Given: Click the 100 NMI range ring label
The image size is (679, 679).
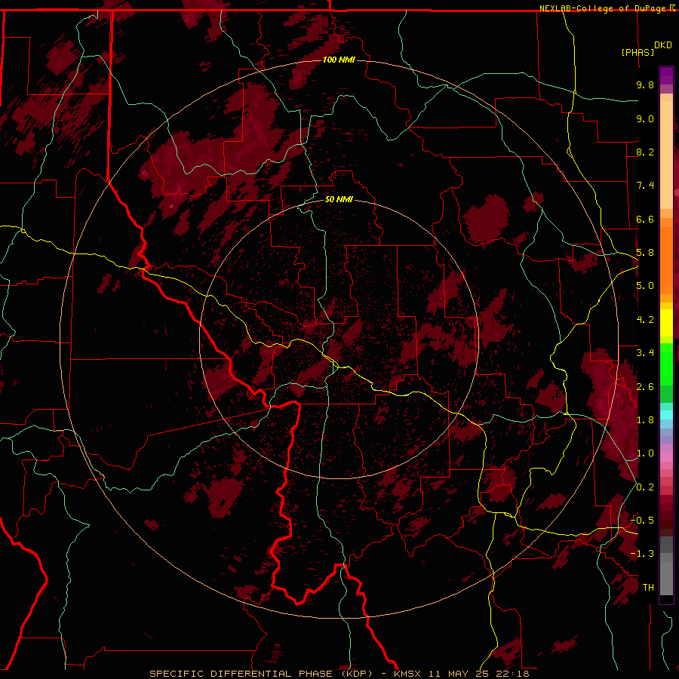Looking at the screenshot, I should (339, 60).
